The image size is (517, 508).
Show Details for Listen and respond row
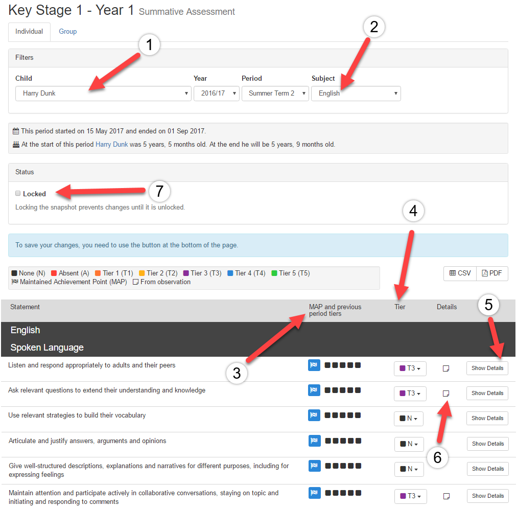(487, 368)
